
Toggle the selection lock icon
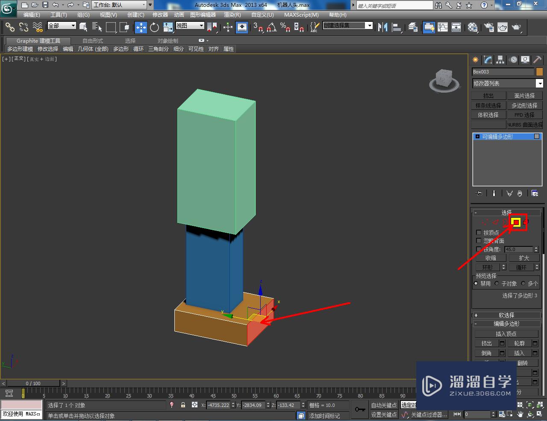pos(183,405)
